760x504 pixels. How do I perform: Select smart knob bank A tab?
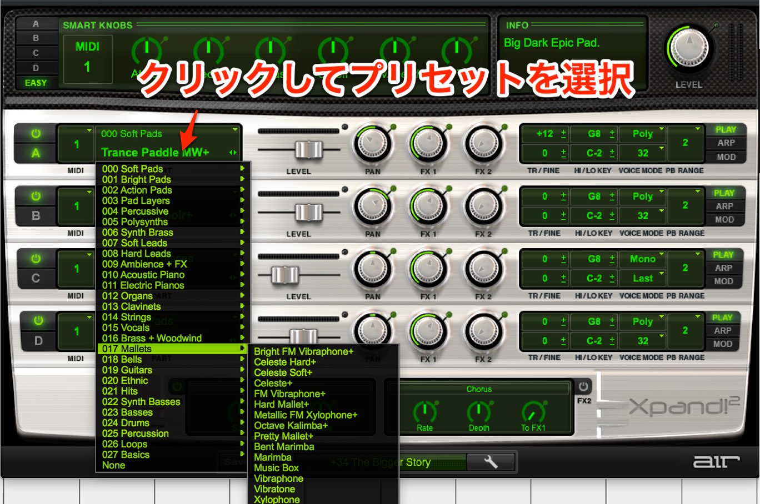tap(36, 24)
